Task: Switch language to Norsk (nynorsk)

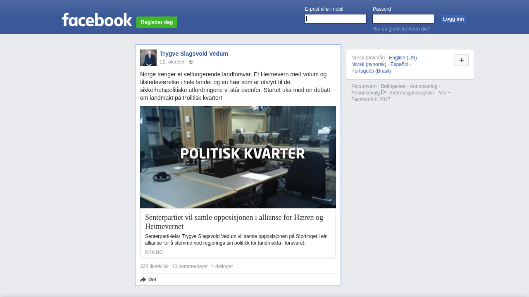Action: click(369, 64)
